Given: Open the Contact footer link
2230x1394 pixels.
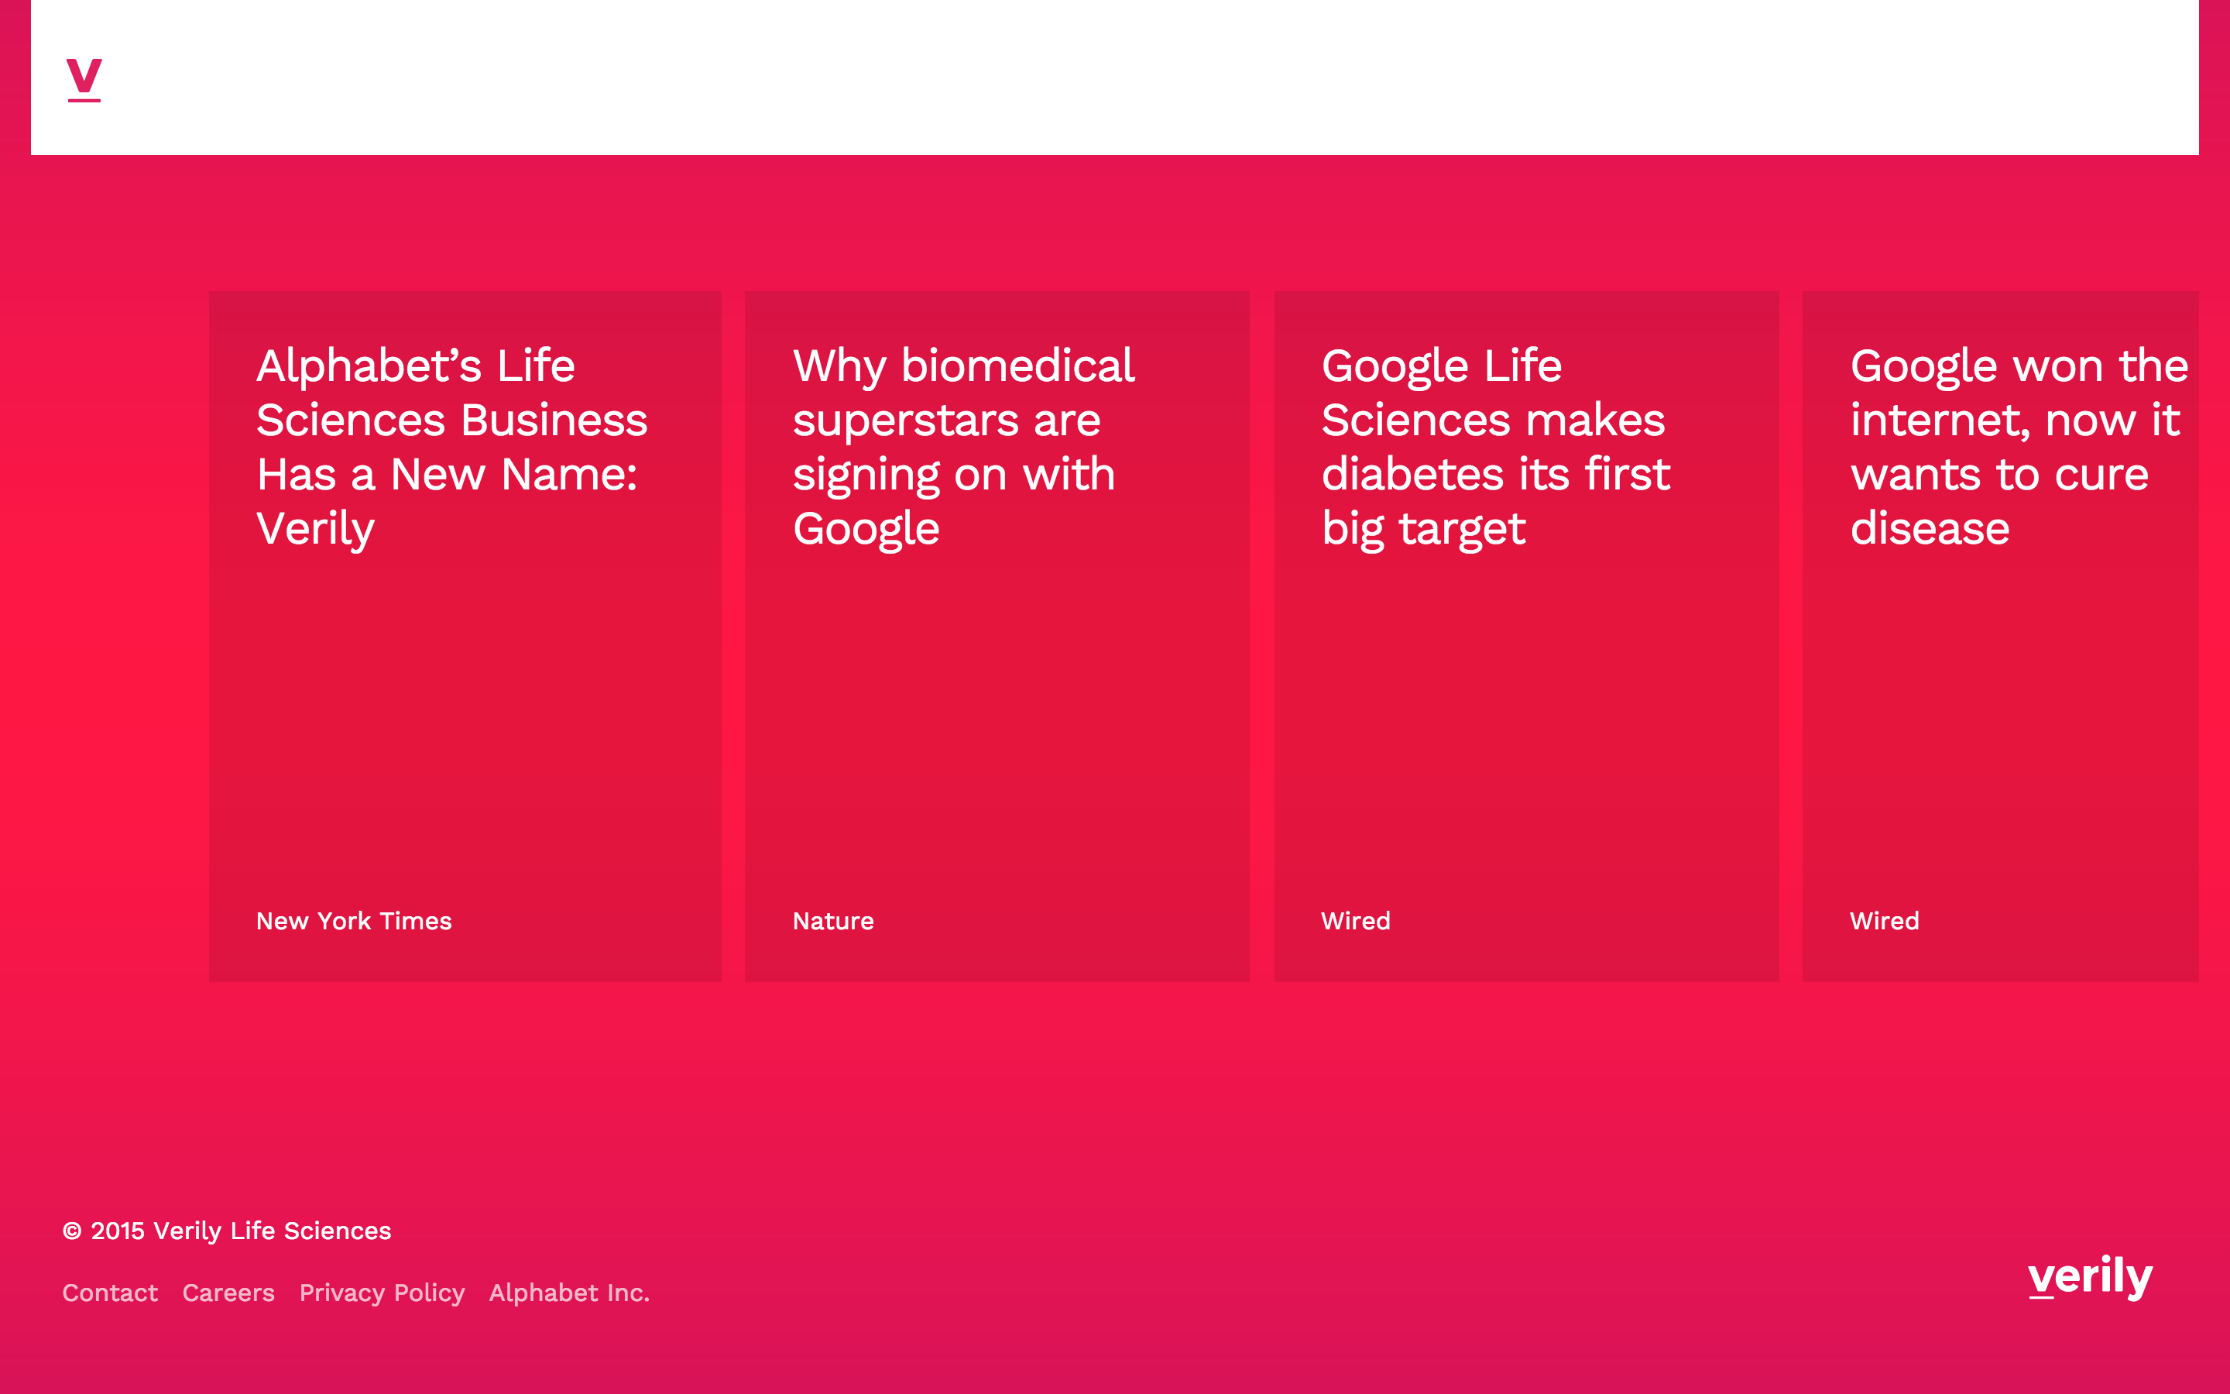Looking at the screenshot, I should point(110,1293).
